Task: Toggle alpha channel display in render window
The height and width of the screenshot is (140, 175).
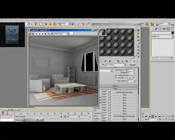Action: [45, 34]
